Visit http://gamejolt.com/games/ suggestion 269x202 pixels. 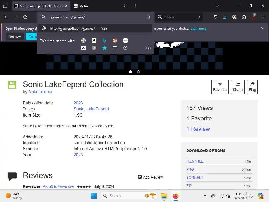tap(95, 28)
